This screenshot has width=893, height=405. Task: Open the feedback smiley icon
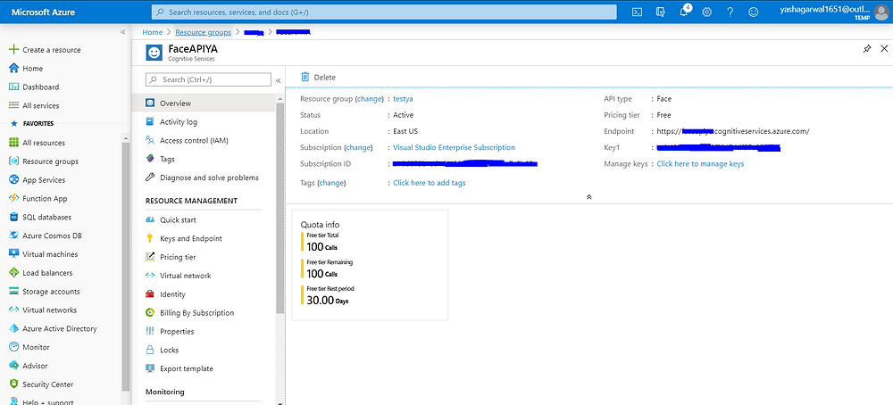[753, 12]
